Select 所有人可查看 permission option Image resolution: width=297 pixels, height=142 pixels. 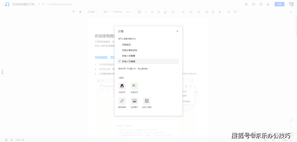[128, 56]
